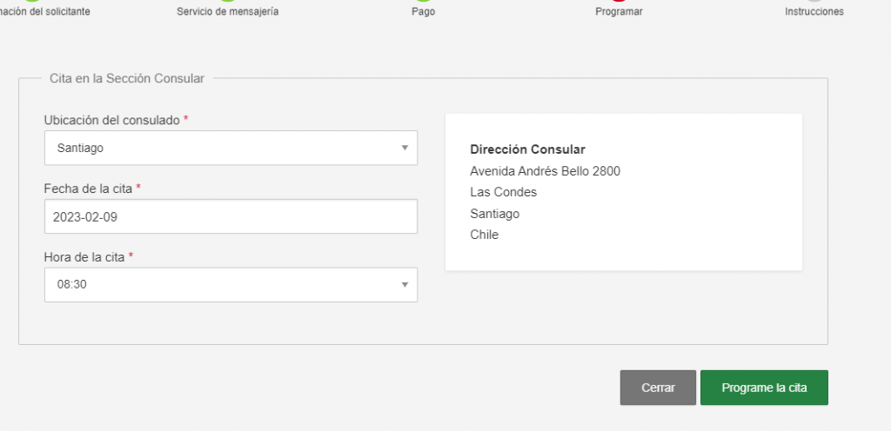Click the green Programe la cita button

(x=764, y=388)
